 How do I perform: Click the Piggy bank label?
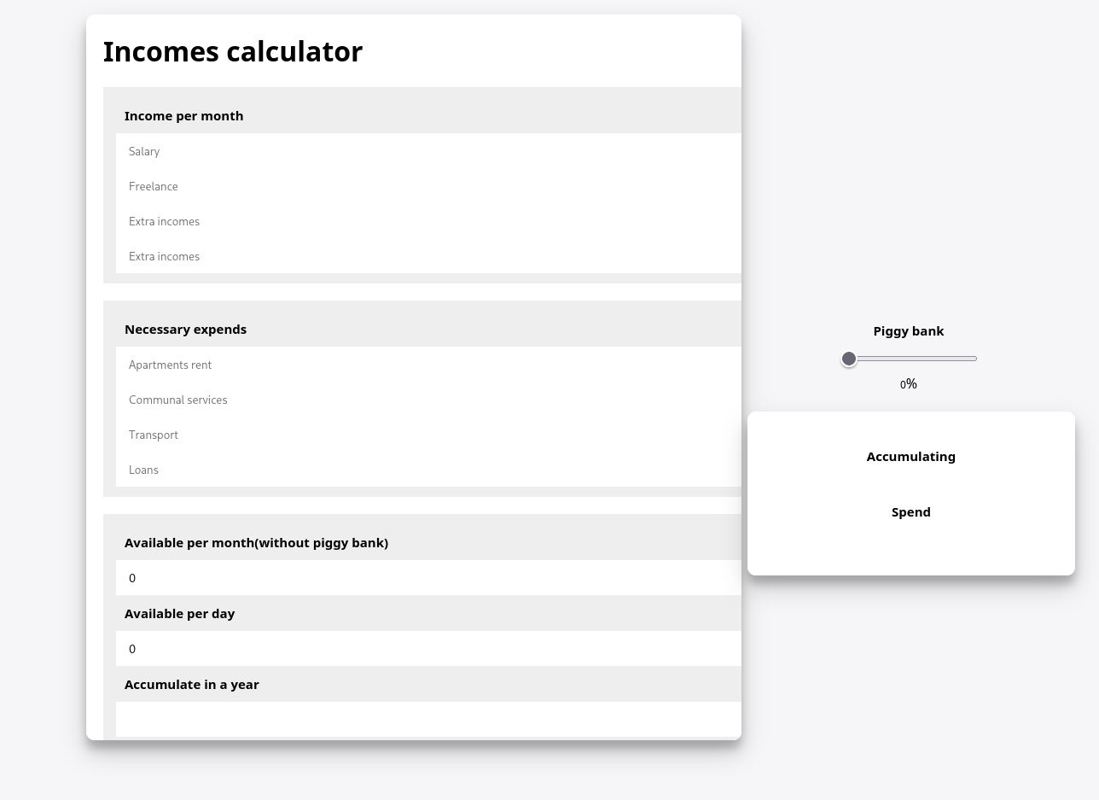(909, 331)
